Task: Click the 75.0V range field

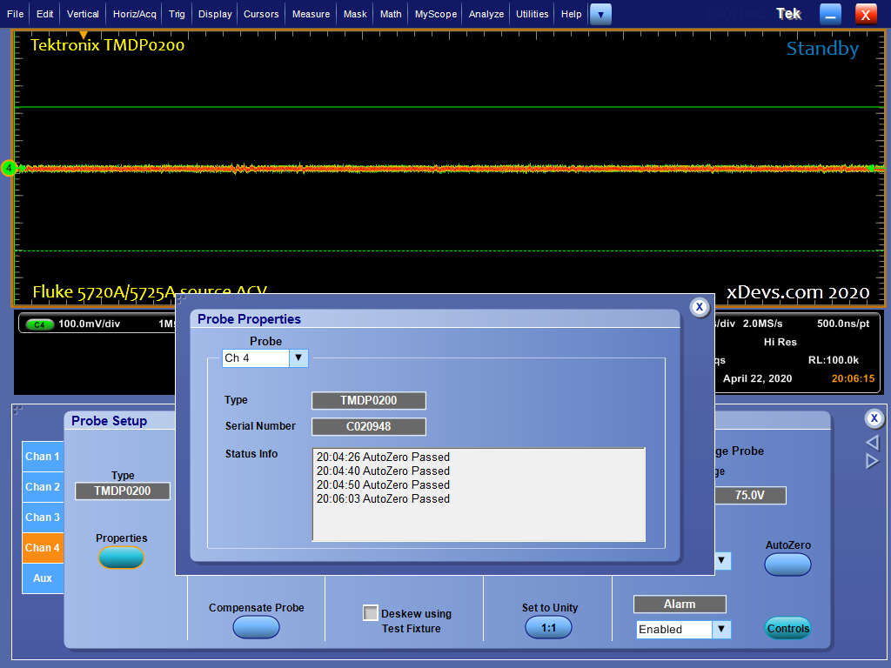Action: (750, 495)
